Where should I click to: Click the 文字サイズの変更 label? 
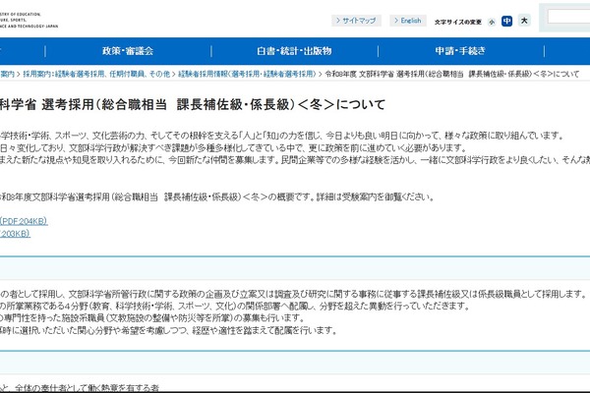point(458,22)
